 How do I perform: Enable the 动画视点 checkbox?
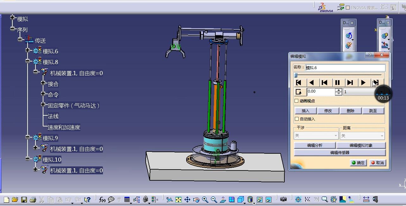click(296, 101)
